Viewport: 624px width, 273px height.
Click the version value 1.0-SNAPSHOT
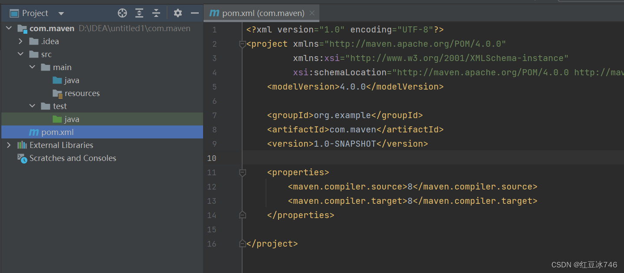[x=345, y=144]
